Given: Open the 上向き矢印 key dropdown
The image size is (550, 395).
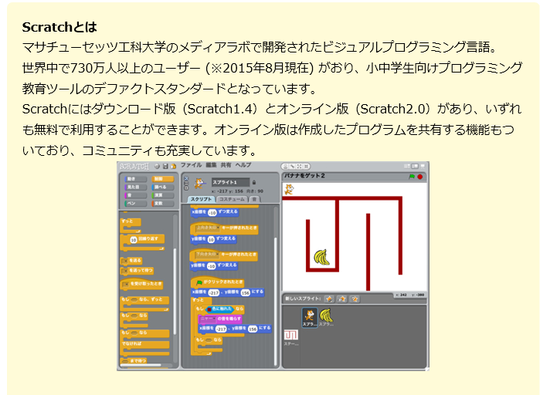Looking at the screenshot, I should click(x=208, y=228).
